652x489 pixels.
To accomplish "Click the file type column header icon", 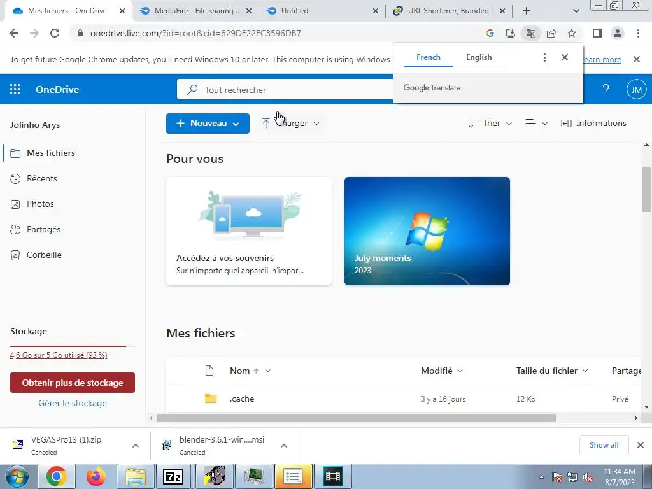I will pos(209,371).
